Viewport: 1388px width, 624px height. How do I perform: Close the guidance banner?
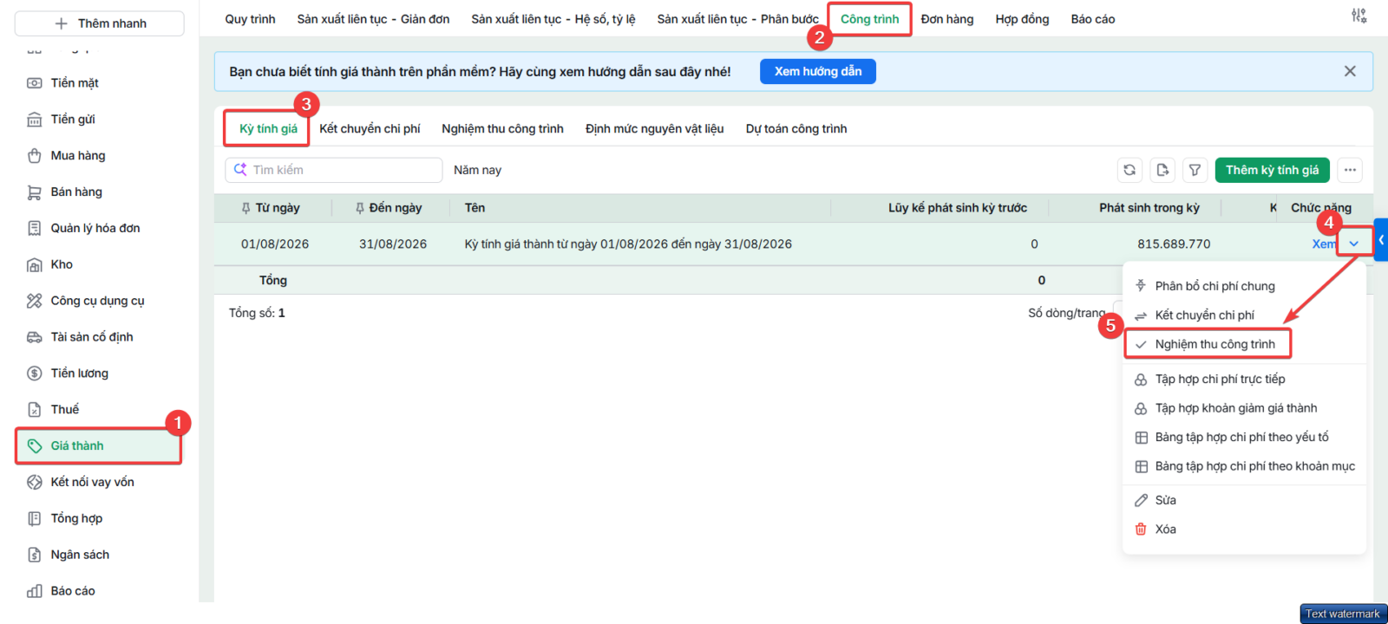point(1350,71)
